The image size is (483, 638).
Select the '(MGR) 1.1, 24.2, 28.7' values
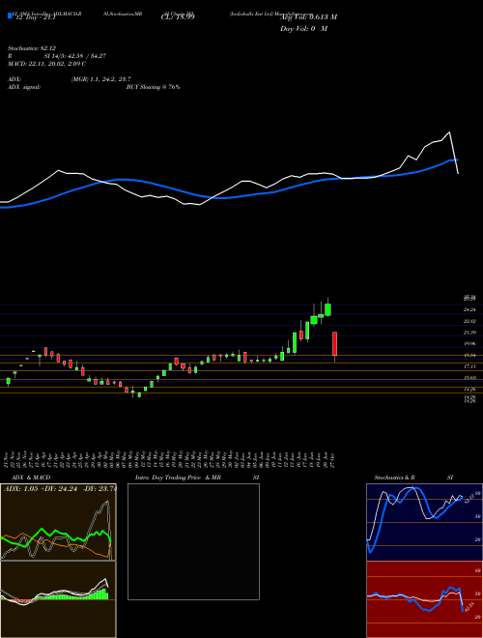100,79
